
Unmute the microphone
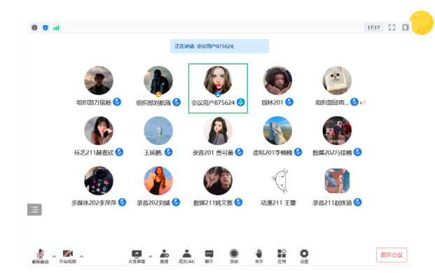coord(41,256)
